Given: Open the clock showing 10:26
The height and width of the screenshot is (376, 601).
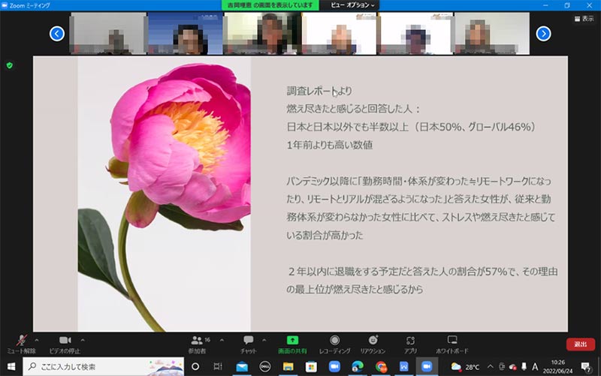Looking at the screenshot, I should pyautogui.click(x=557, y=367).
